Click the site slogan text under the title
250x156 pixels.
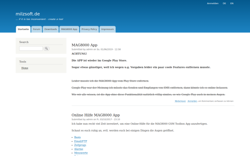click(40, 19)
